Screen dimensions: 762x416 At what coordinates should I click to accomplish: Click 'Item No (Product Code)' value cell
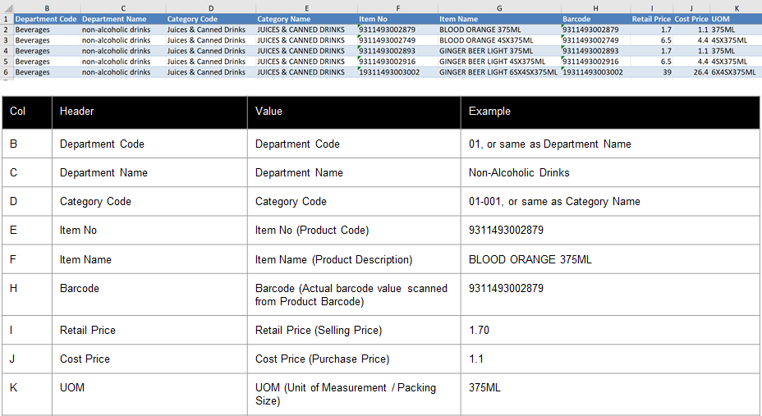[x=354, y=230]
